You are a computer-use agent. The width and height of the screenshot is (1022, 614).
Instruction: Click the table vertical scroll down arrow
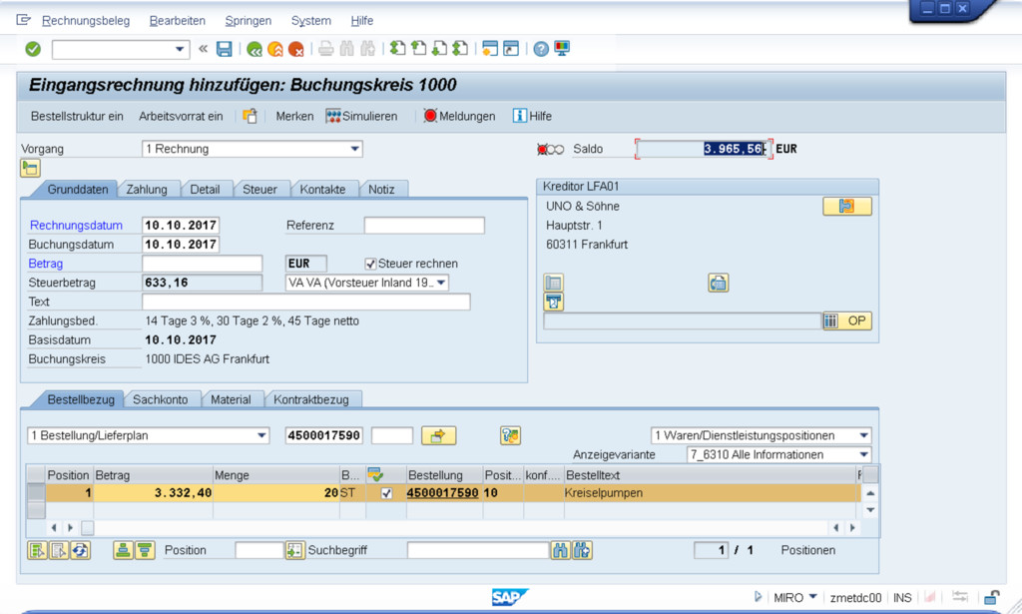(870, 510)
